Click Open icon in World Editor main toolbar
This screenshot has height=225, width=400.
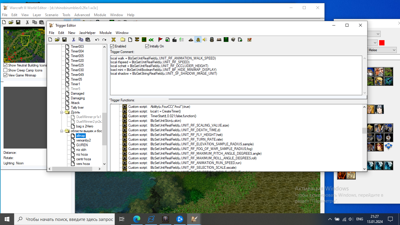tap(11, 22)
